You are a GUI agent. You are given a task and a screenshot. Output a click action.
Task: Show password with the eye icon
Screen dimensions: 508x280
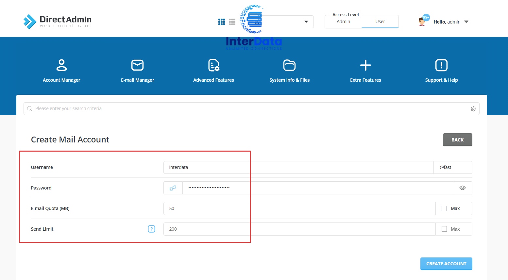click(x=462, y=188)
